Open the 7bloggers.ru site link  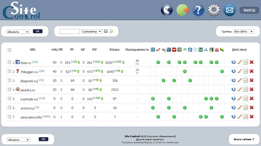pyautogui.click(x=29, y=72)
